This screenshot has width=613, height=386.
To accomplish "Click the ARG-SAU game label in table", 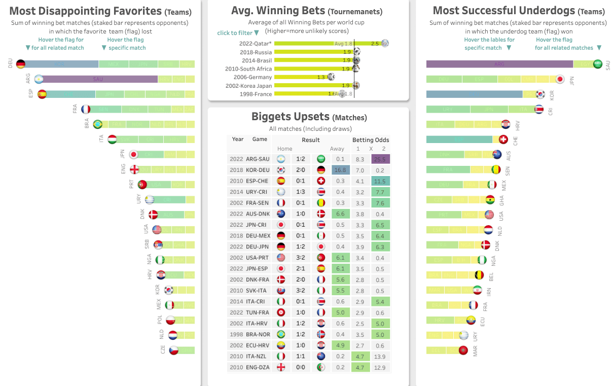I will 258,159.
